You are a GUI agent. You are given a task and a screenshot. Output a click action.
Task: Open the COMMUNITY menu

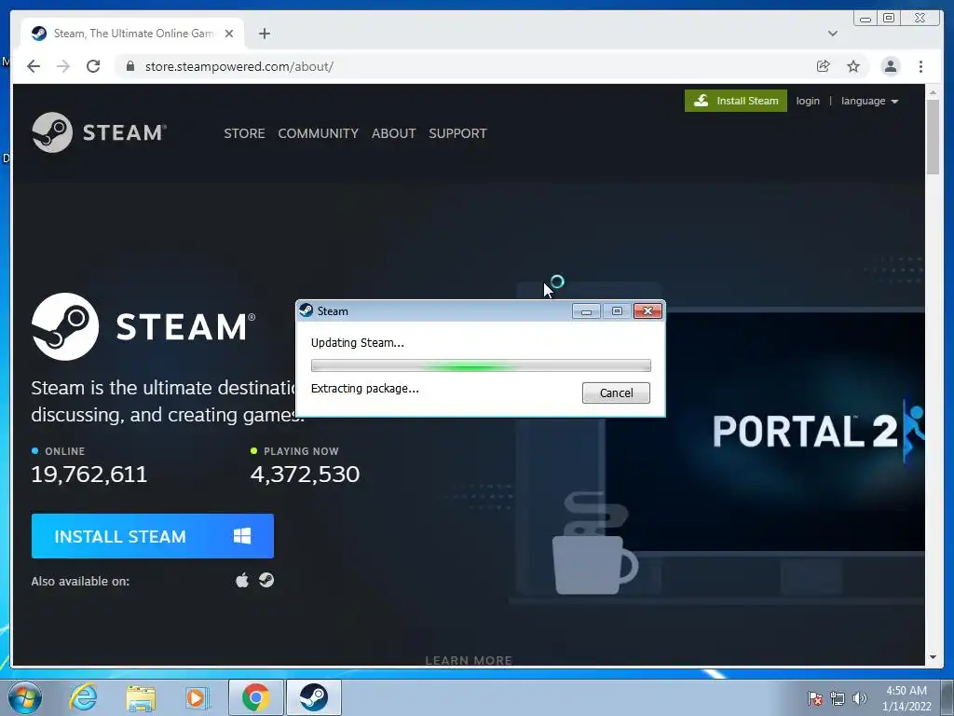pos(319,133)
